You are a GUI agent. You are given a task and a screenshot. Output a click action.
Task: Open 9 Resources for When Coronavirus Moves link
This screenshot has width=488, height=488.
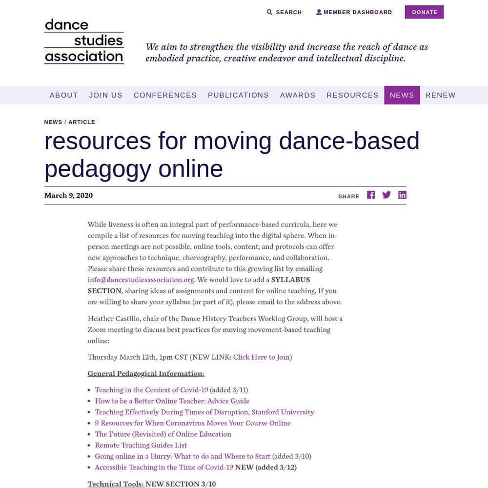193,423
